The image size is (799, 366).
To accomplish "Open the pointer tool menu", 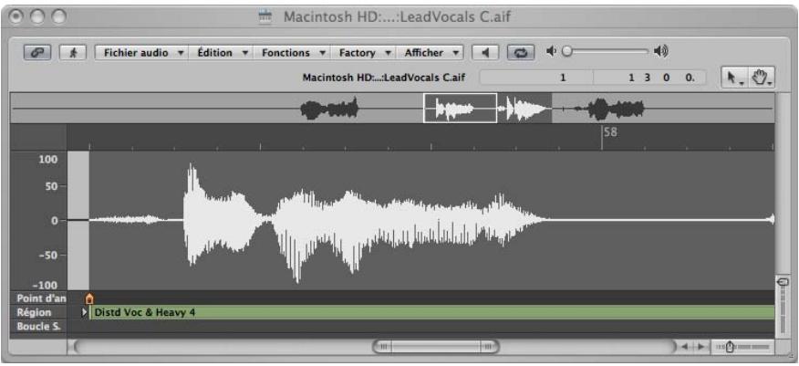I will tap(733, 78).
